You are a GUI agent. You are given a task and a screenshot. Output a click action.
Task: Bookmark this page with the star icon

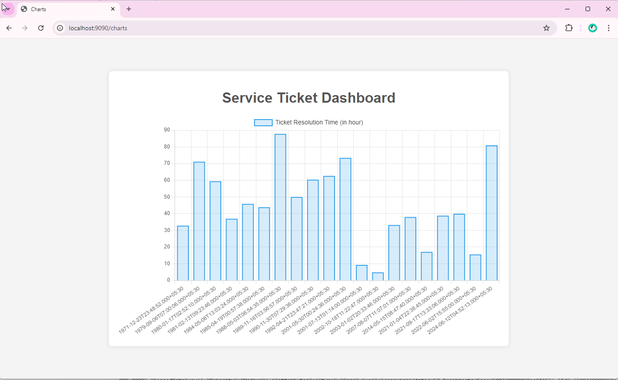[x=546, y=28]
